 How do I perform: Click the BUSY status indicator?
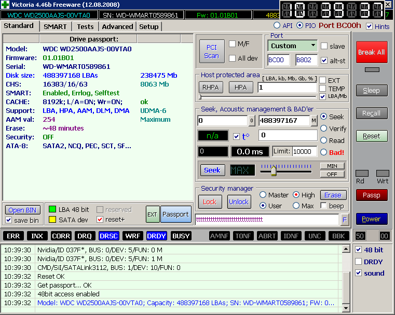181,236
